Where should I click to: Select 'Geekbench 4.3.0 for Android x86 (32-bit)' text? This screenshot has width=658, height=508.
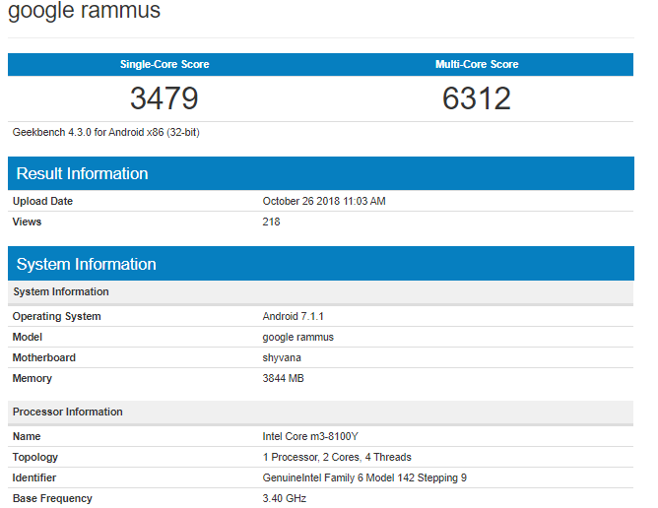click(x=106, y=133)
